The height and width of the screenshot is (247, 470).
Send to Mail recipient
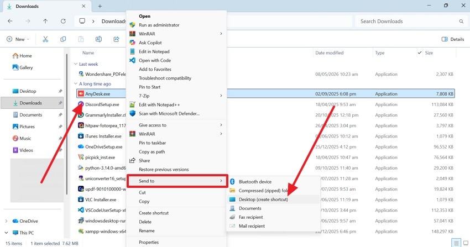[273, 226]
